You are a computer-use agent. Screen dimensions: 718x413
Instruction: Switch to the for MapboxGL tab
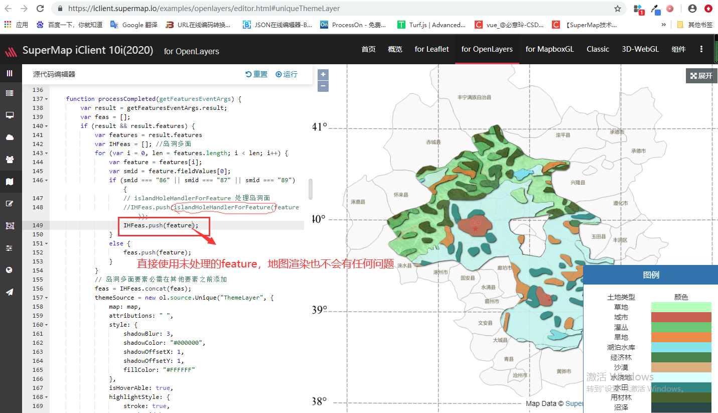(549, 49)
